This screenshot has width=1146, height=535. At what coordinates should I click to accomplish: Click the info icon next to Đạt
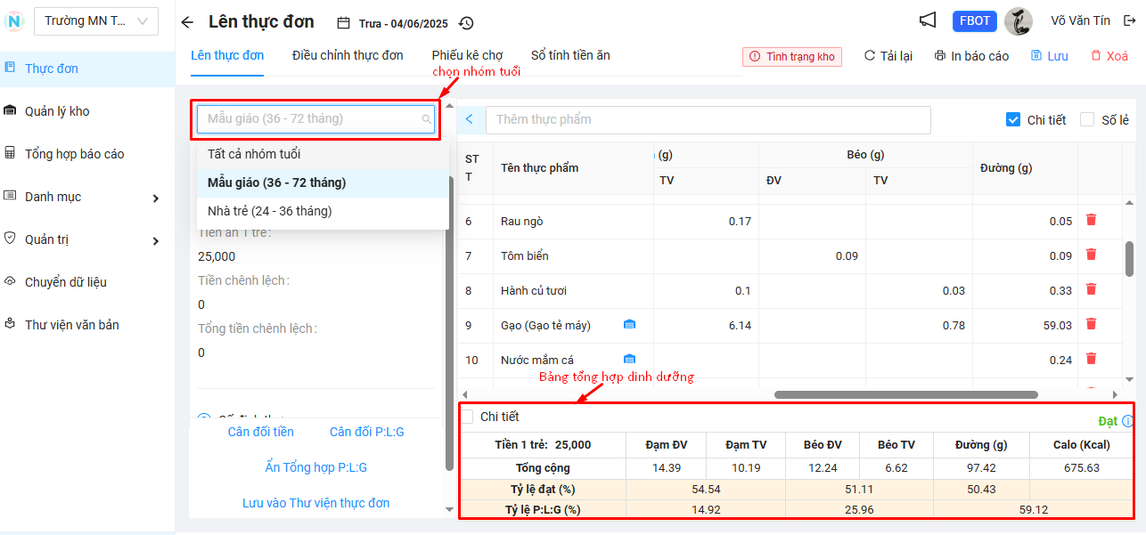click(x=1127, y=421)
